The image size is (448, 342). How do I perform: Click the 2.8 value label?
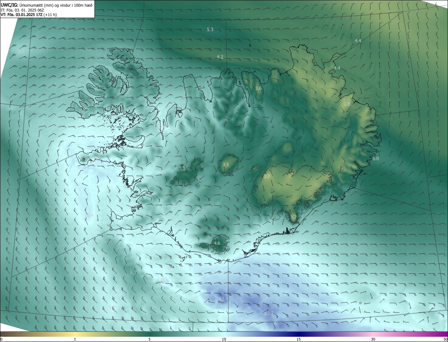[x=347, y=104]
